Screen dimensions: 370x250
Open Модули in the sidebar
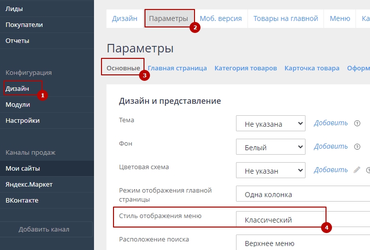tap(18, 104)
